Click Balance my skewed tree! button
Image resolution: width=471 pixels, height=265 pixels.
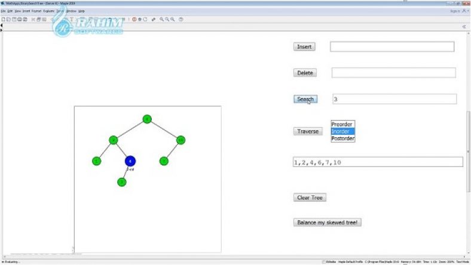327,223
